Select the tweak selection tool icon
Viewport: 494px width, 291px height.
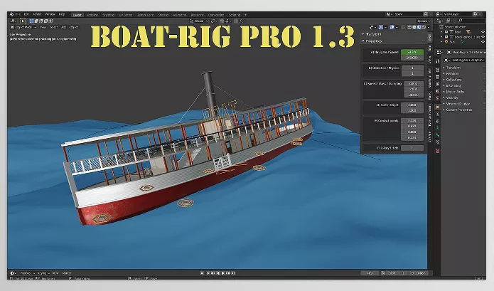pos(23,21)
